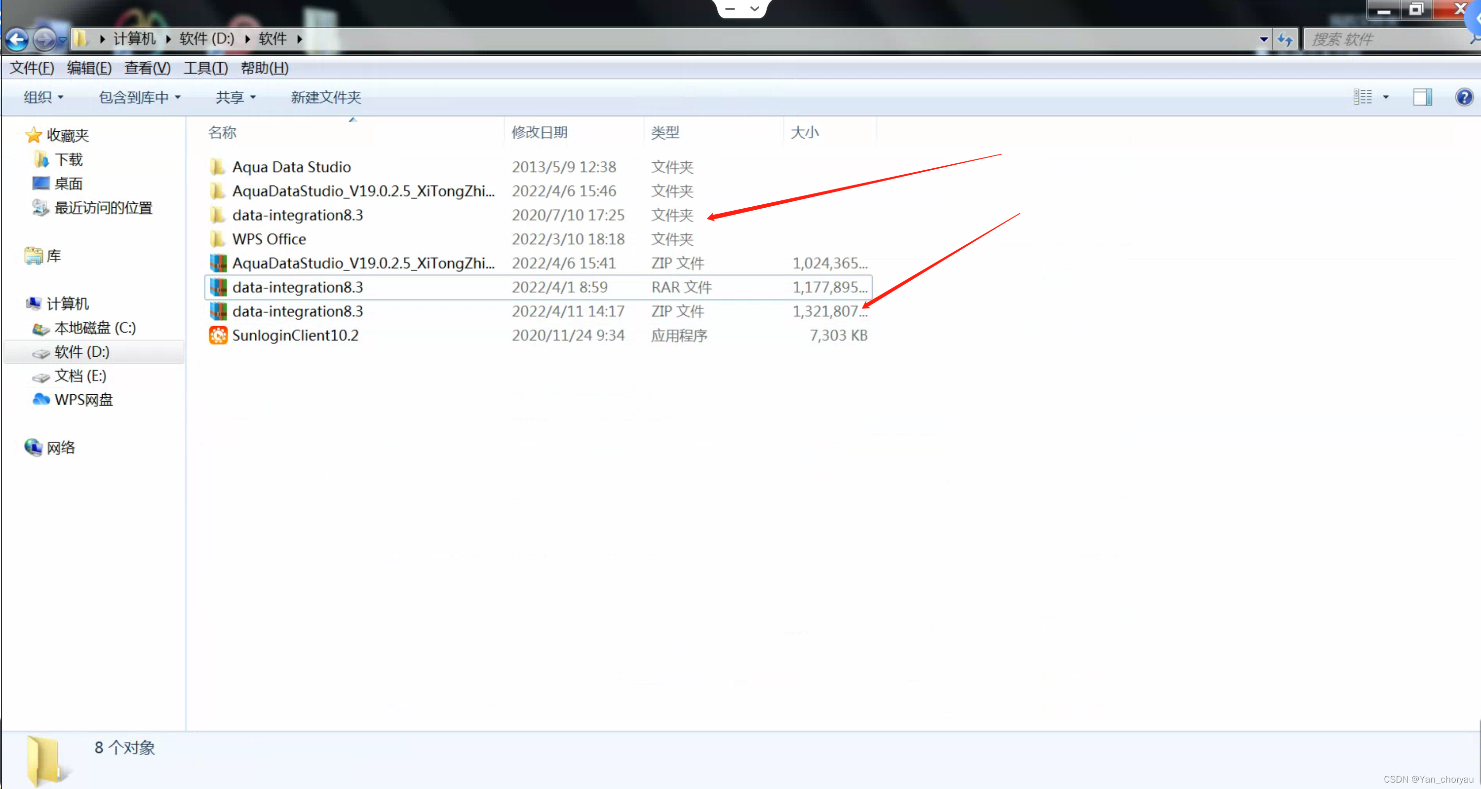Select data-integration8.3 folder row

tap(538, 215)
